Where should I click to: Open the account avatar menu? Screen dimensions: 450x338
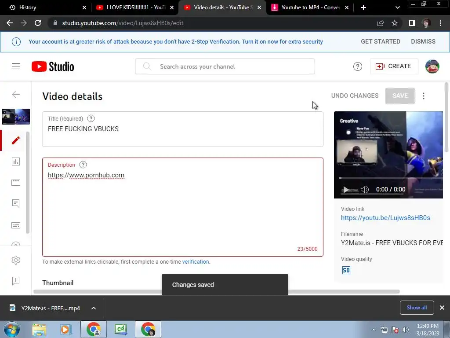pyautogui.click(x=432, y=66)
